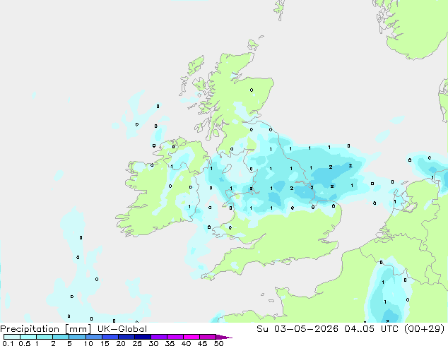
Task: Click the arrow tip above 50 mm
Action: 224,337
